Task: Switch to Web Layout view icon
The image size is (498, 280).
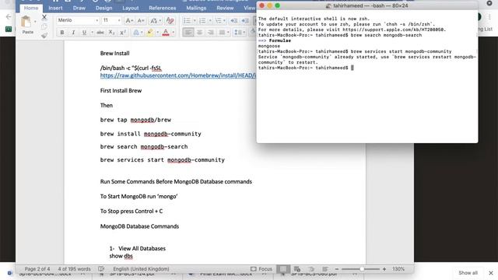Action: coord(297,269)
